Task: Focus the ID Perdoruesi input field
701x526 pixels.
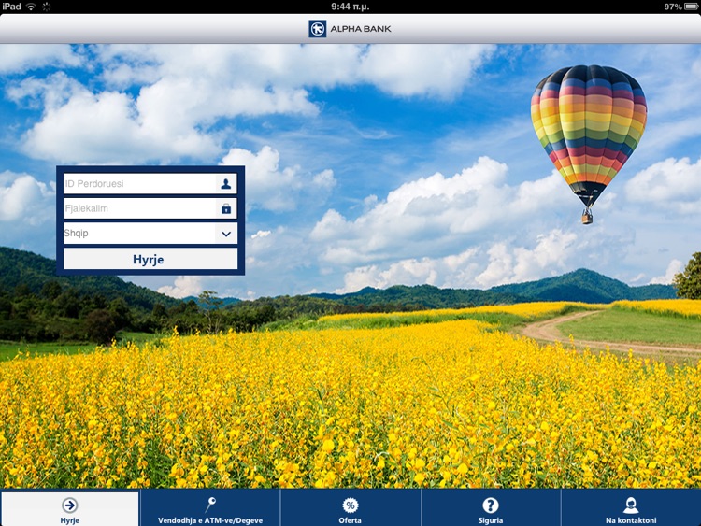Action: pyautogui.click(x=150, y=184)
